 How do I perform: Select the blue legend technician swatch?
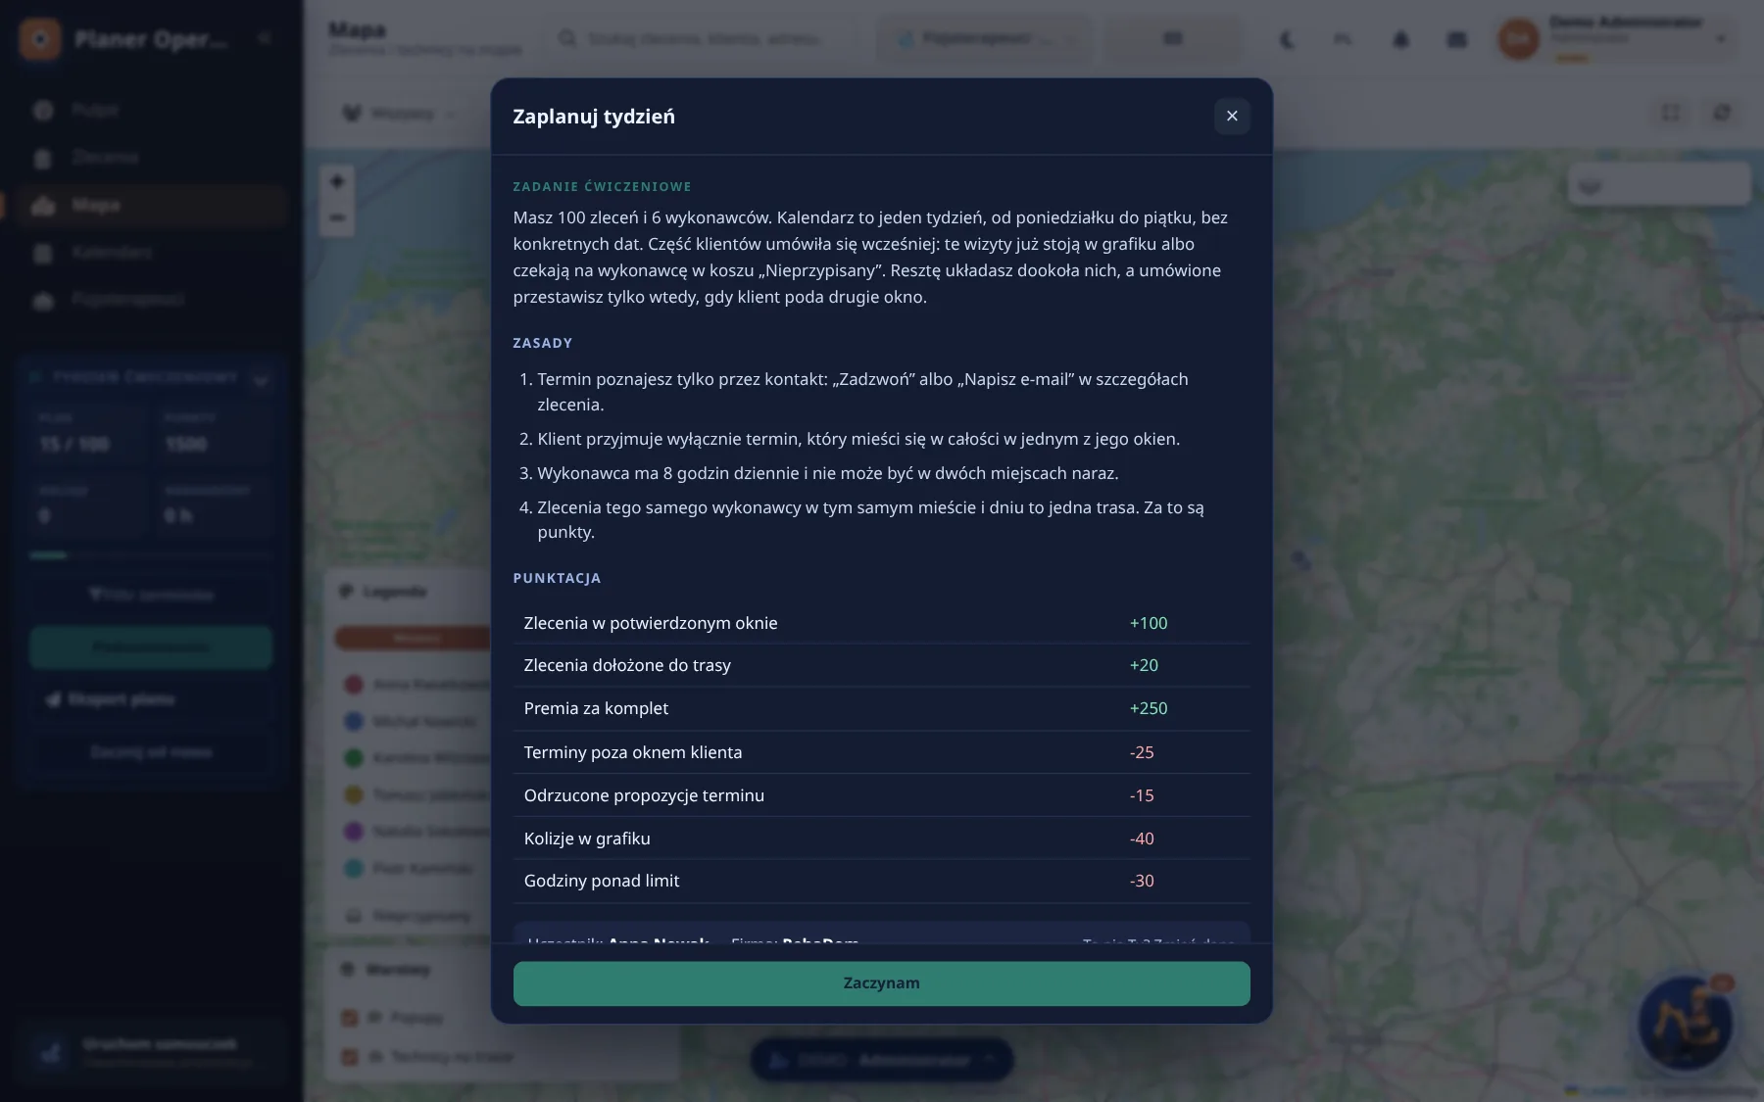click(354, 721)
